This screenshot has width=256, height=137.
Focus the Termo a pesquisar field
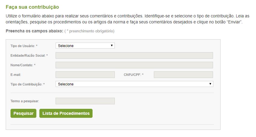pos(85,101)
